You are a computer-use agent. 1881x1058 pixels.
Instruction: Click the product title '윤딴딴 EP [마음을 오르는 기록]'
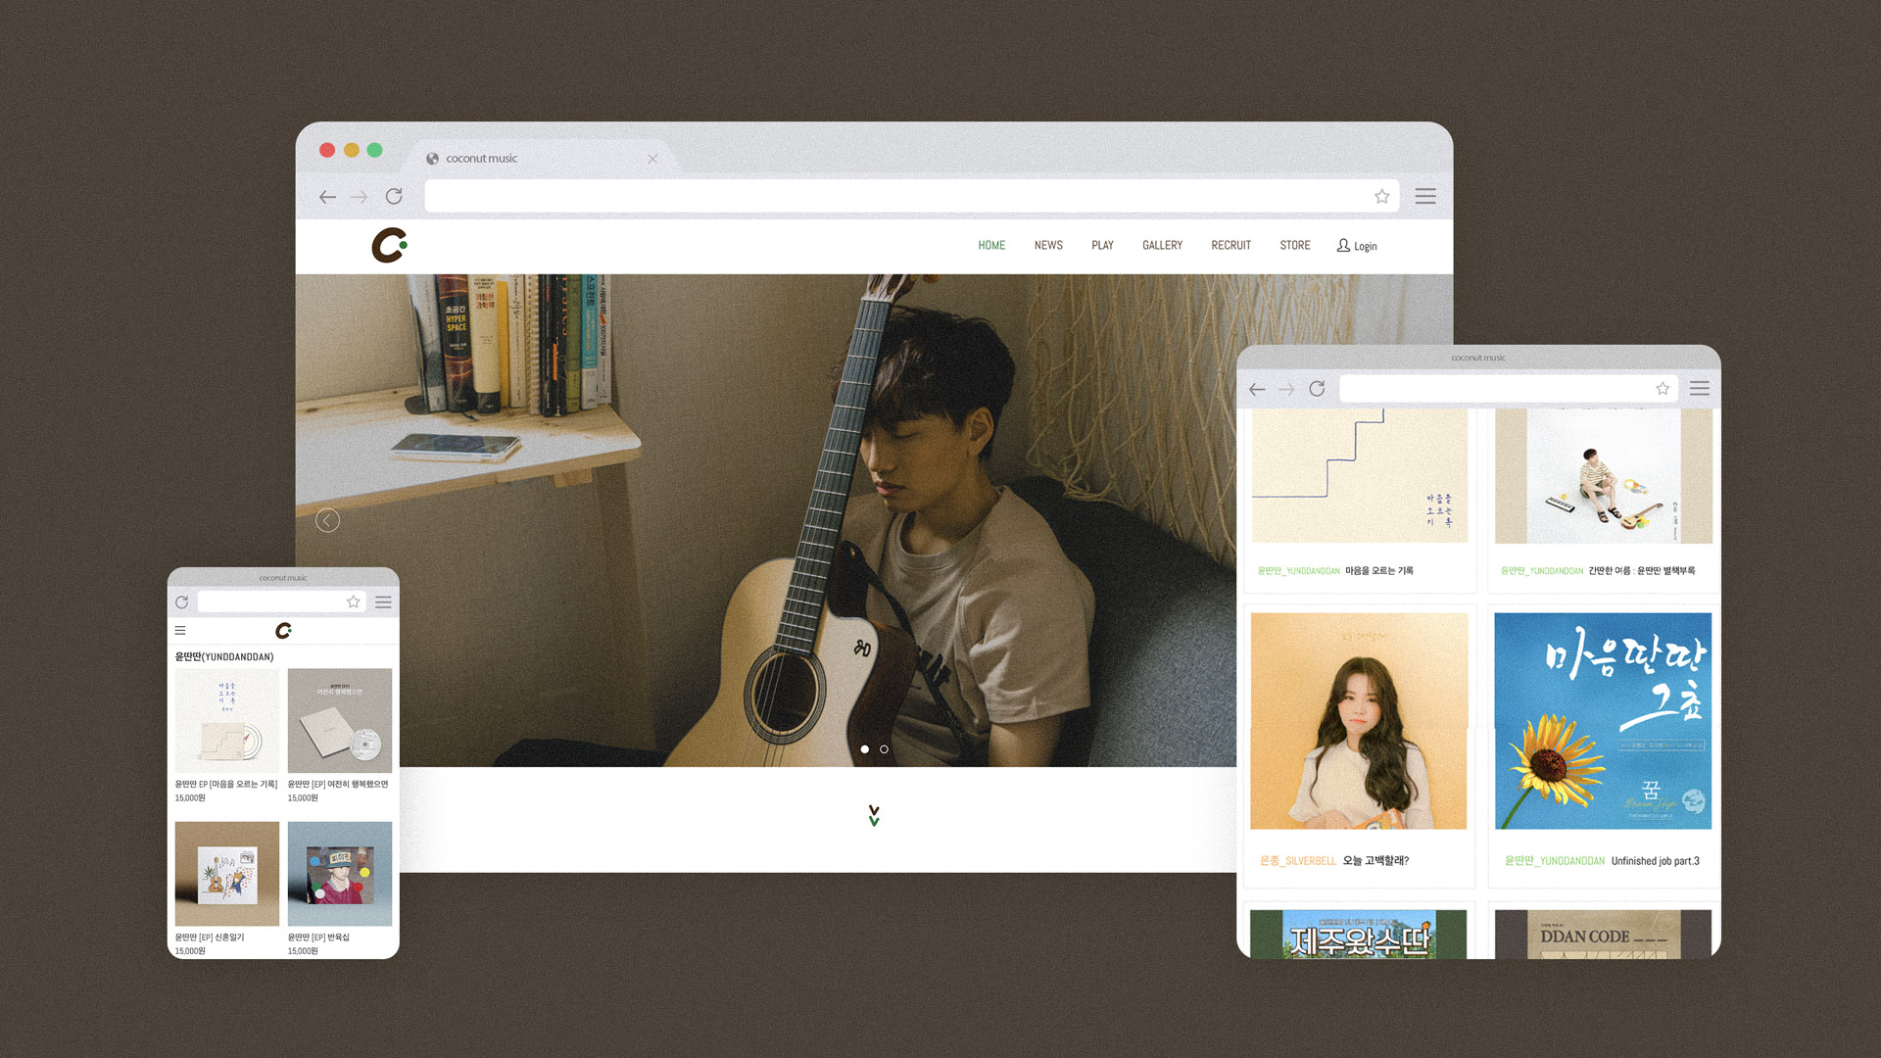click(226, 785)
